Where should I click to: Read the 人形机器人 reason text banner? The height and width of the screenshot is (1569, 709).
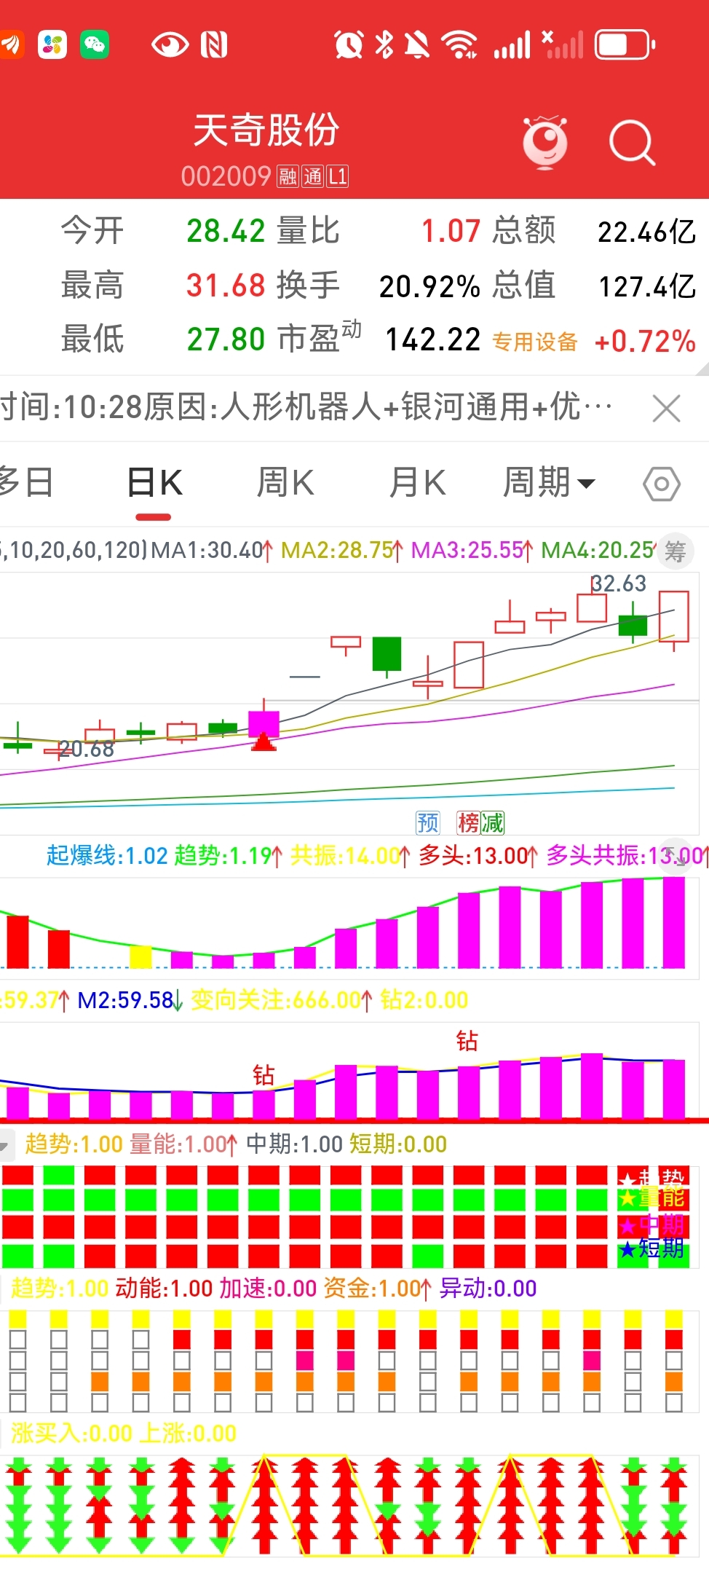(306, 407)
